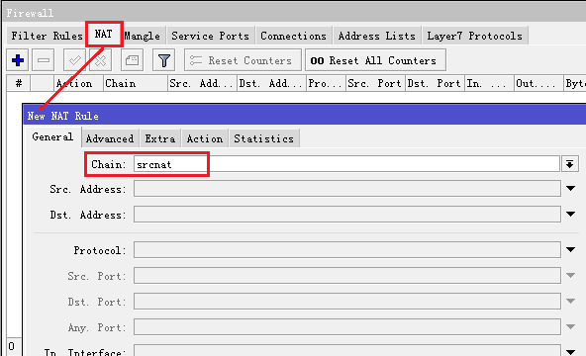This screenshot has height=356, width=586.
Task: Click the blue plus add rule icon
Action: tap(18, 60)
